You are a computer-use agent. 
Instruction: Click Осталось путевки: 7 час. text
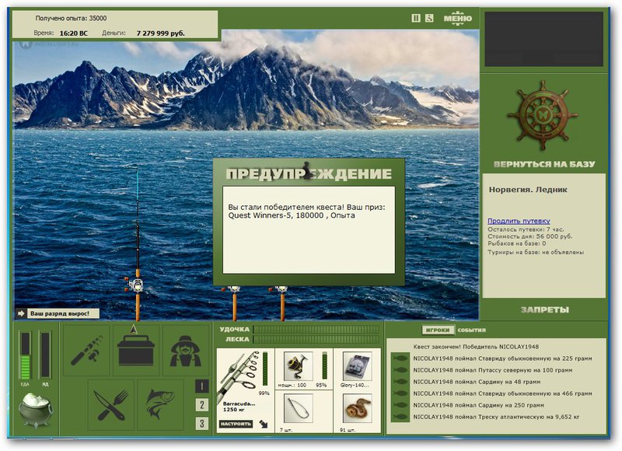526,229
